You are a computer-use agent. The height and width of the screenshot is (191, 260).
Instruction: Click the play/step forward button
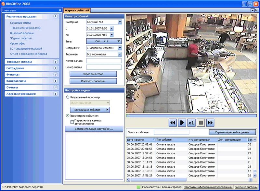pos(182,123)
